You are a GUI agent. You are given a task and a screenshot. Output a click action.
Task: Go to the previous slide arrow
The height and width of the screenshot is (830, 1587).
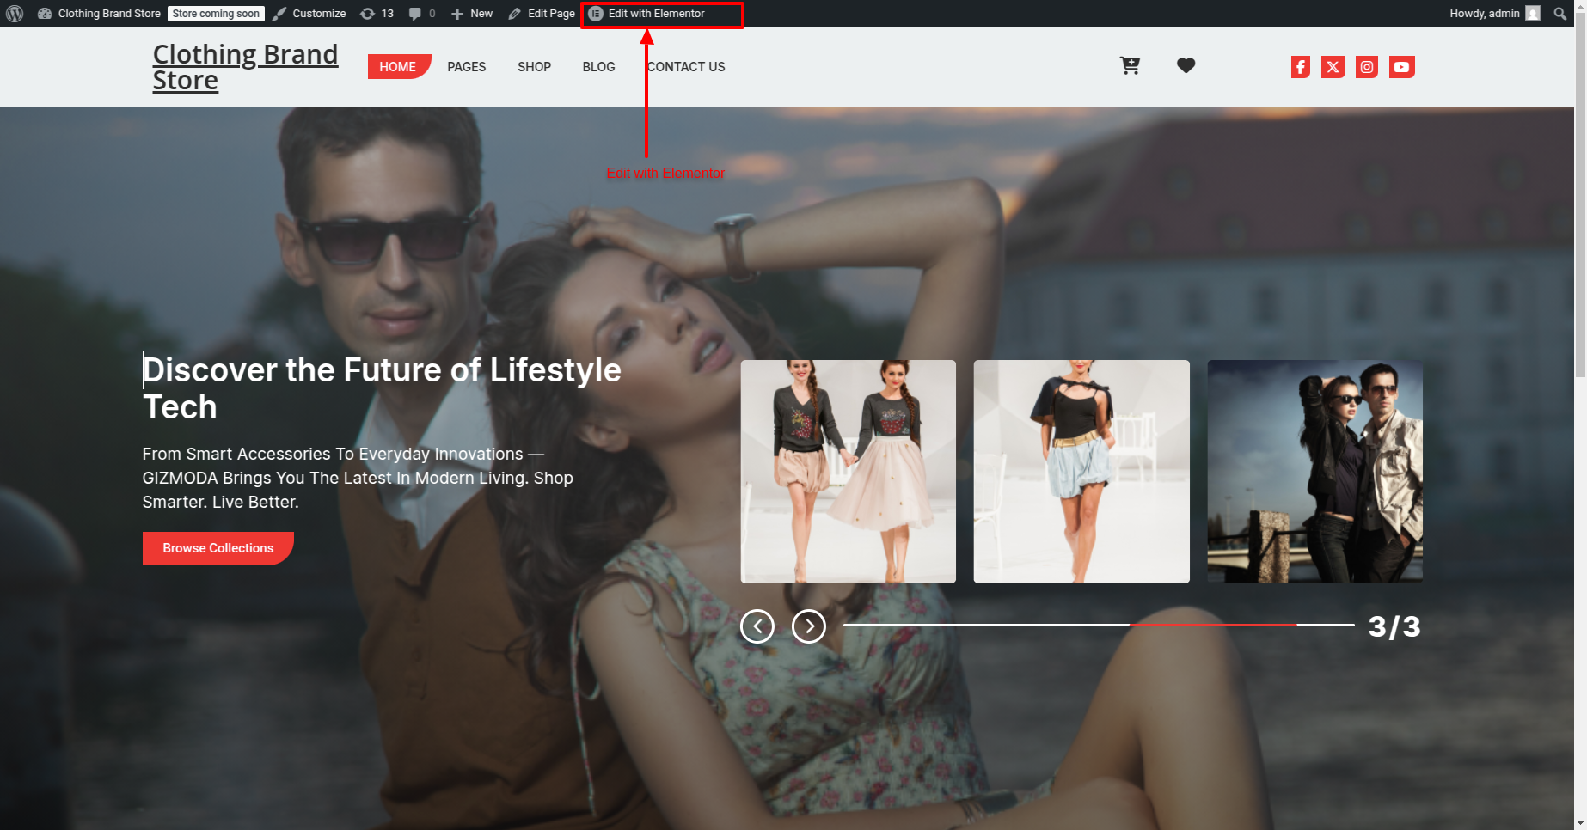[757, 626]
